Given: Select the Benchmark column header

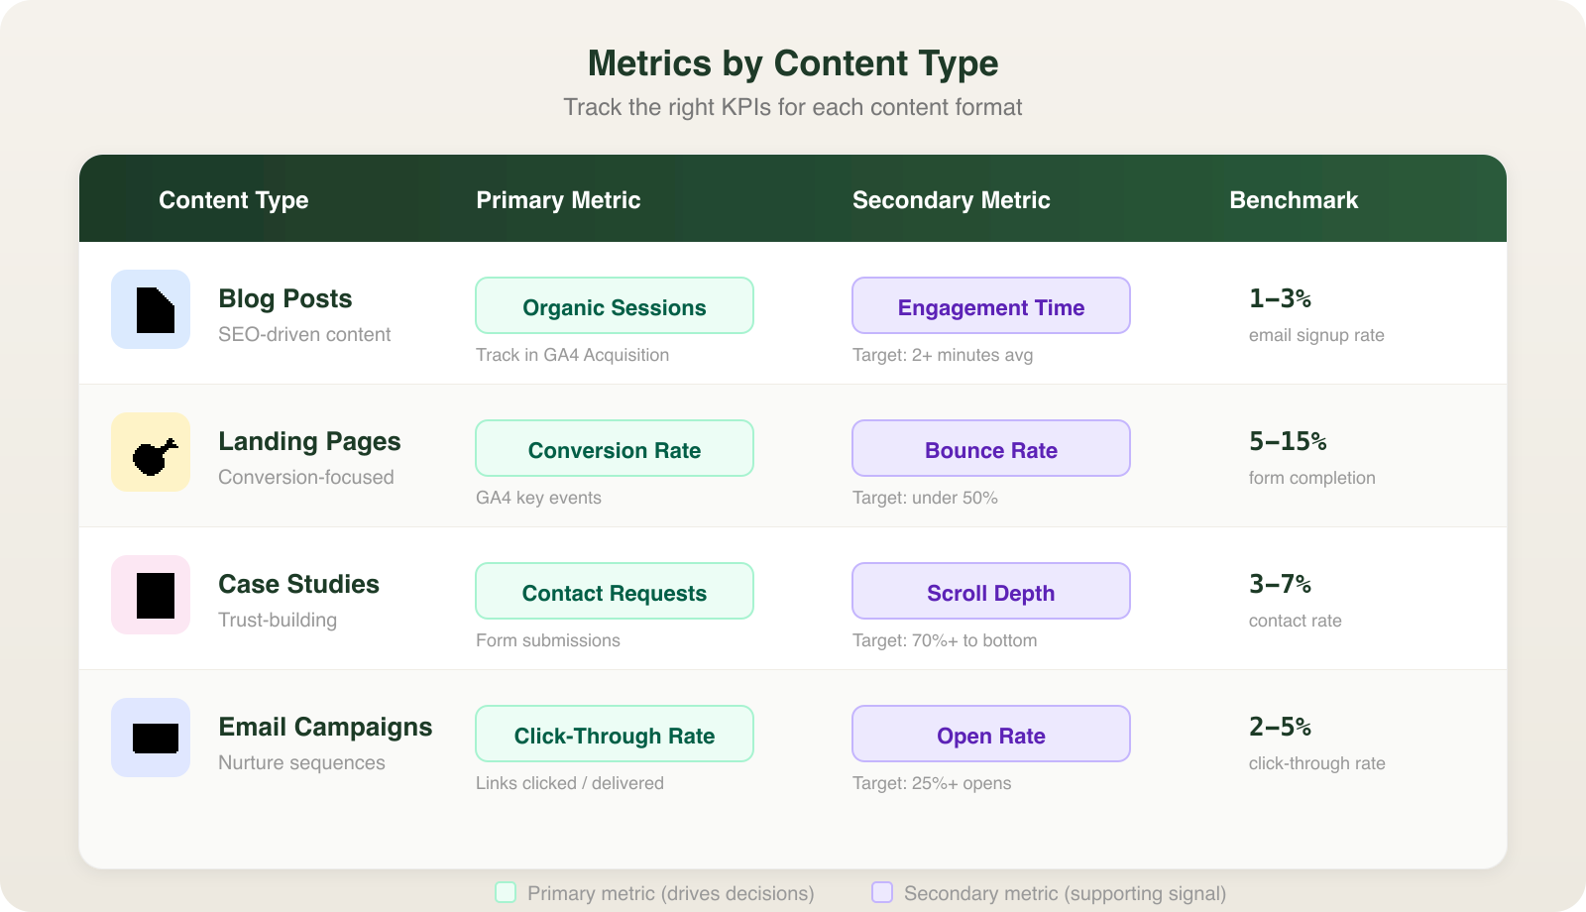Looking at the screenshot, I should 1294,199.
